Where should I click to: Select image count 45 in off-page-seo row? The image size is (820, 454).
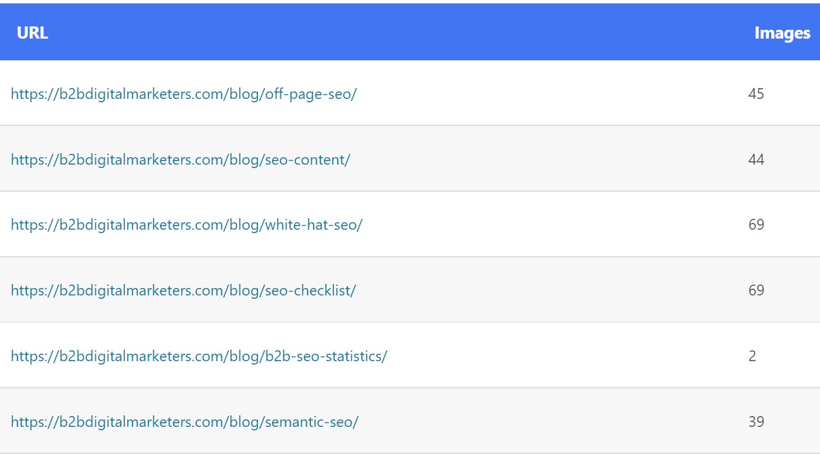(756, 94)
